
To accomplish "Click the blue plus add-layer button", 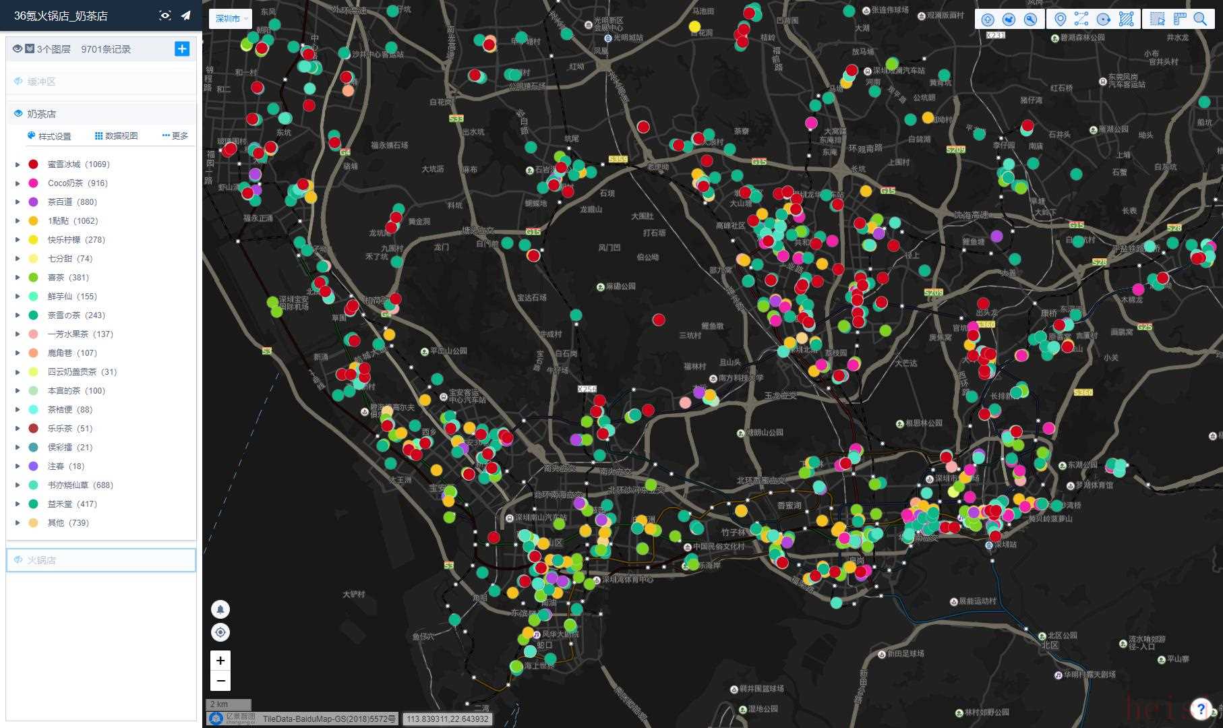I will coord(182,49).
